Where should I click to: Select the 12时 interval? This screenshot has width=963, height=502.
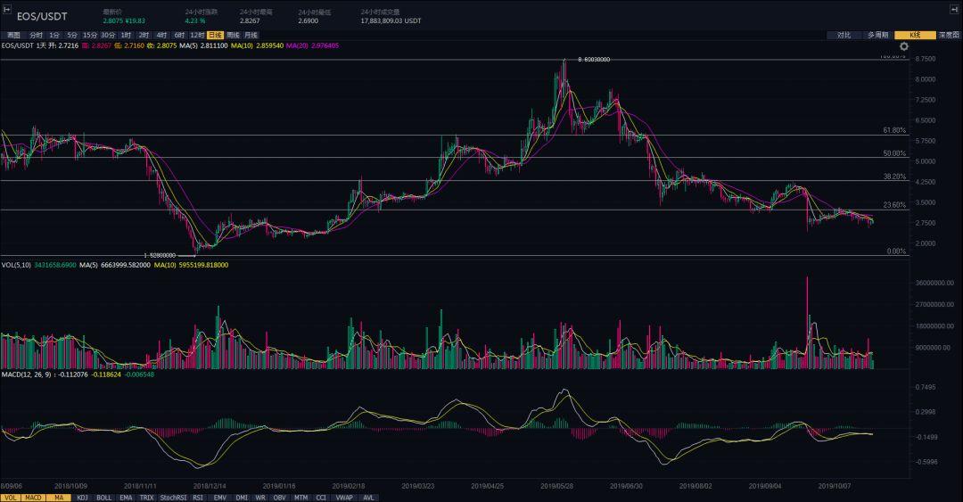coord(197,35)
